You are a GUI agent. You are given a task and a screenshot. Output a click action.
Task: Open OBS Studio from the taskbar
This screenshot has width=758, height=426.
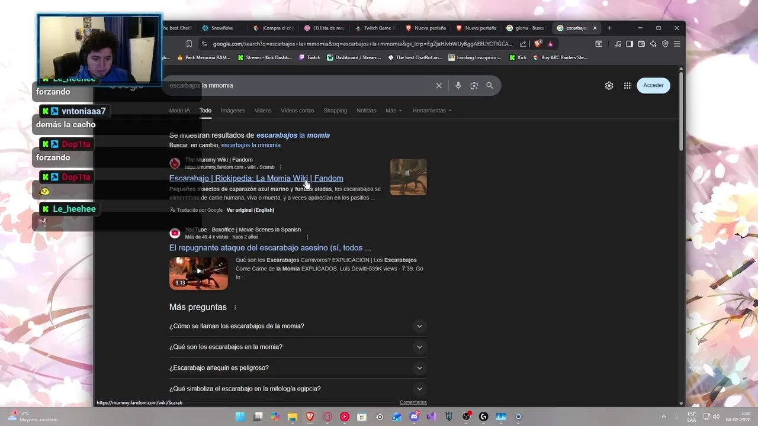pos(466,417)
